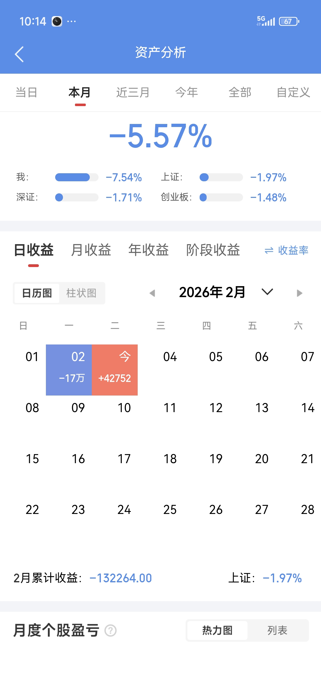Open February 02 cell showing −17万

coord(69,370)
